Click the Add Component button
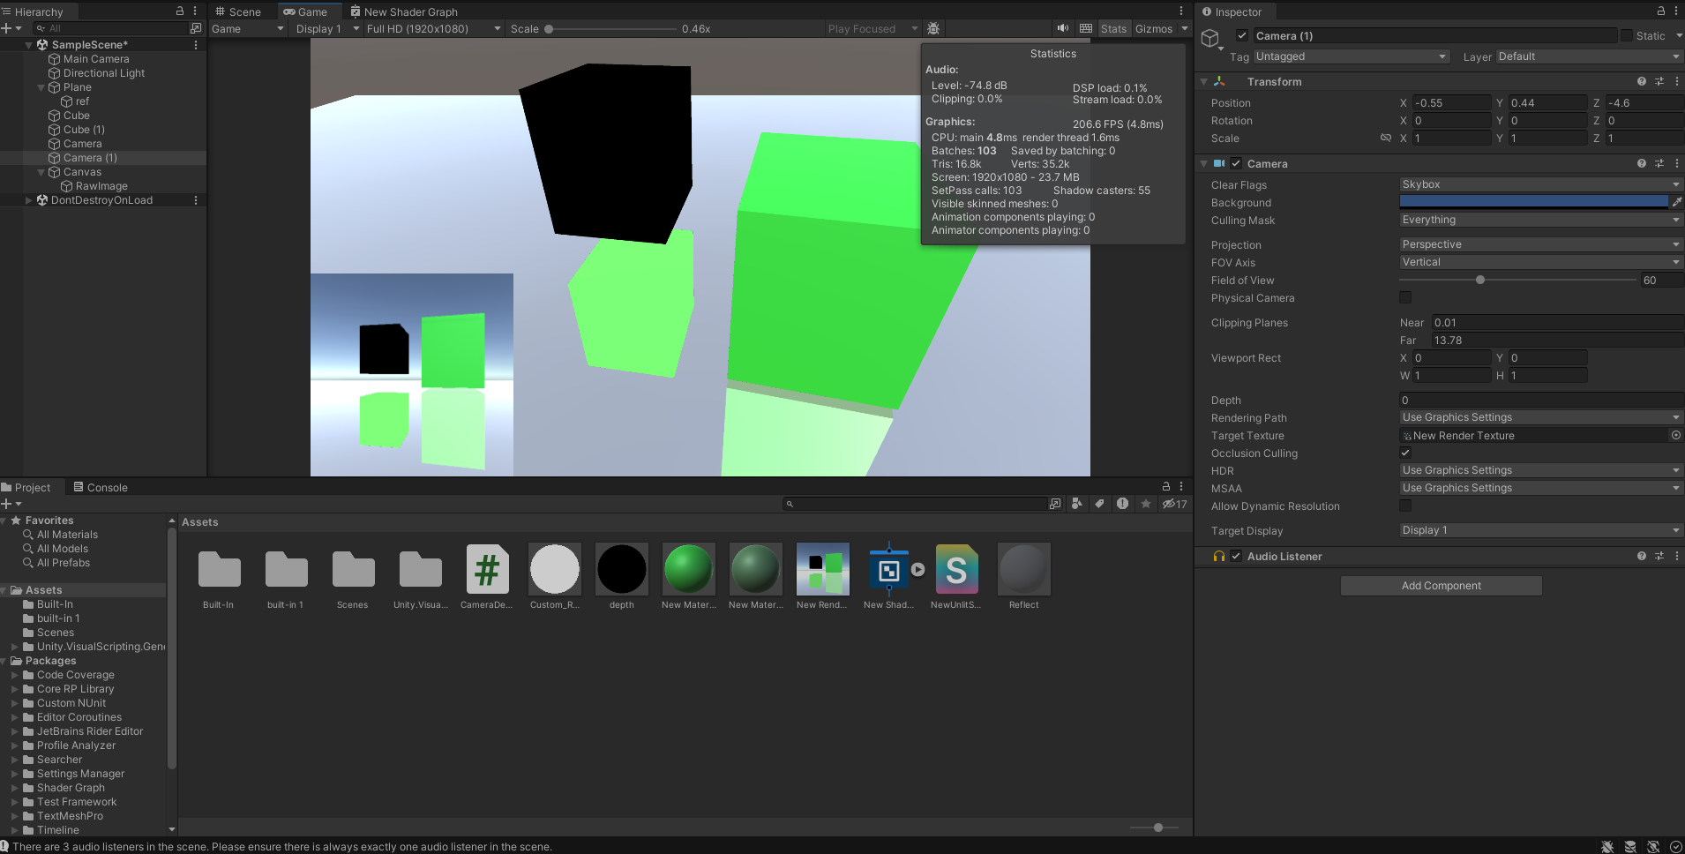 coord(1441,586)
